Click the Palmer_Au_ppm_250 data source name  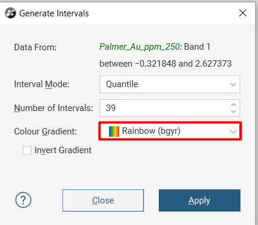coord(141,47)
